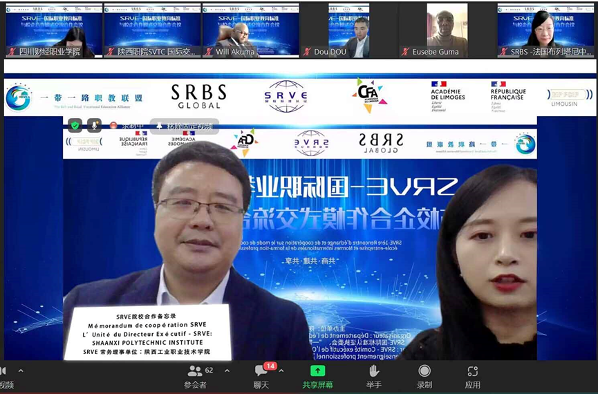Image resolution: width=598 pixels, height=394 pixels.
Task: Select the SRBS participant thumbnail
Action: (x=546, y=30)
